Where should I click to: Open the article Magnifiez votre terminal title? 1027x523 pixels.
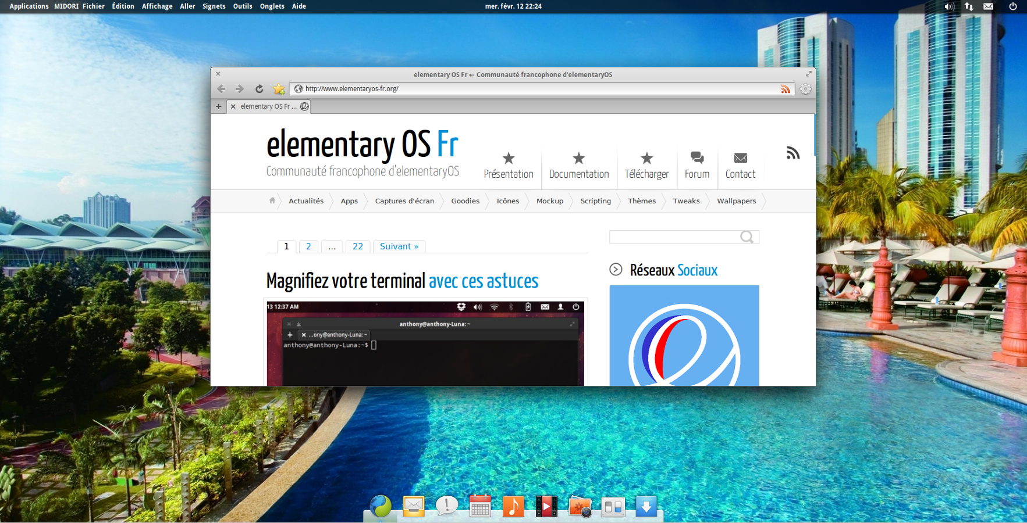pos(402,281)
